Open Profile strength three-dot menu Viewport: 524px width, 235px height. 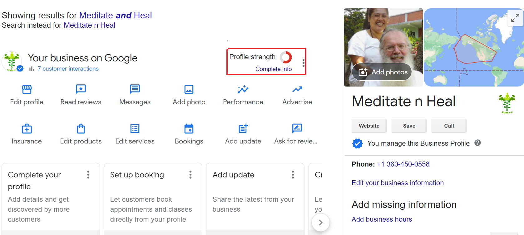pyautogui.click(x=304, y=63)
